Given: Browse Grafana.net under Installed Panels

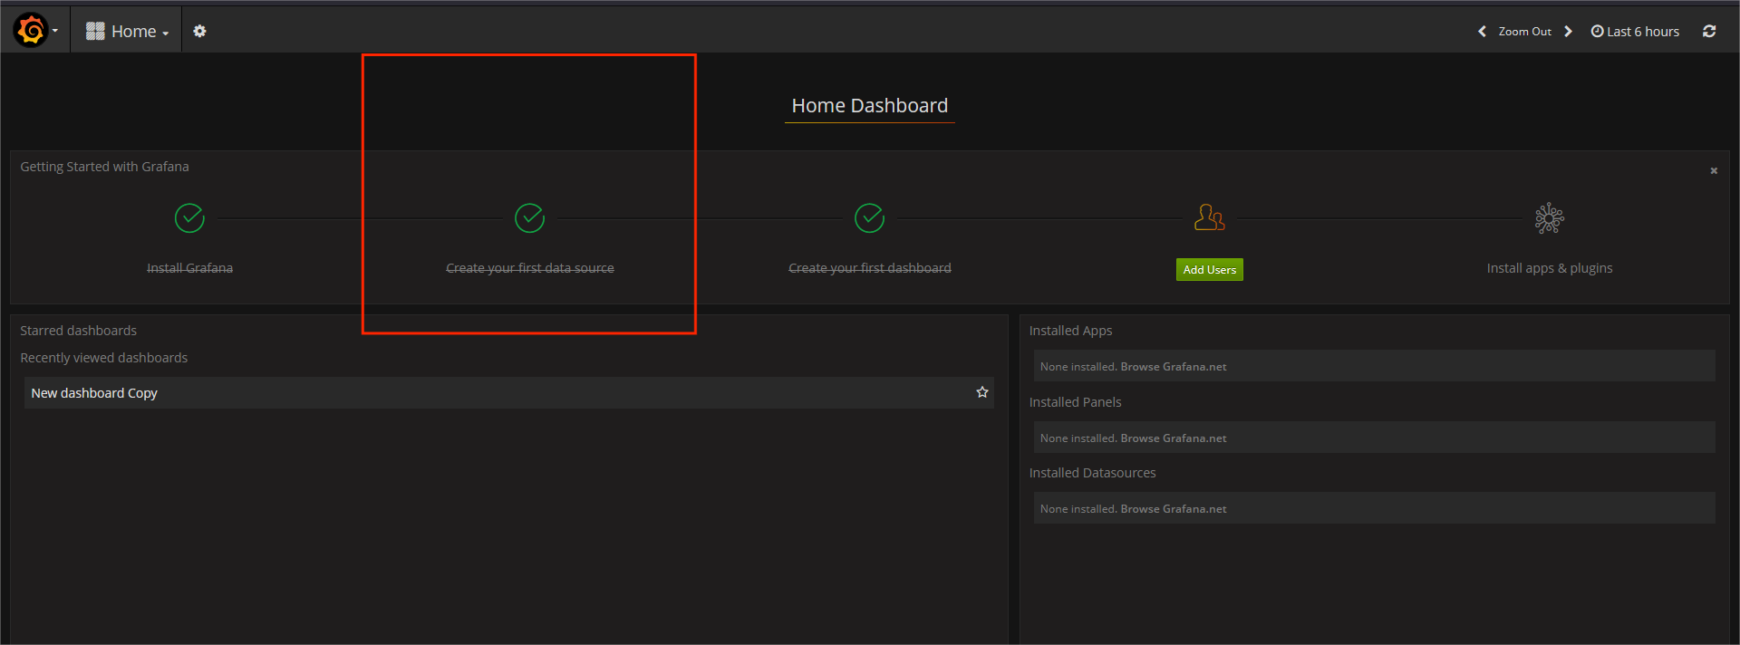Looking at the screenshot, I should click(1174, 438).
